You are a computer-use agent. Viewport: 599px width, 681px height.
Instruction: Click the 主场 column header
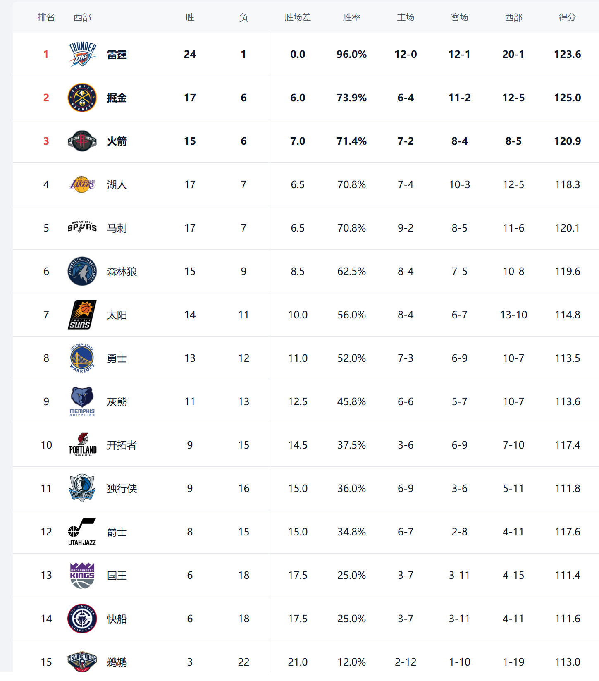406,17
